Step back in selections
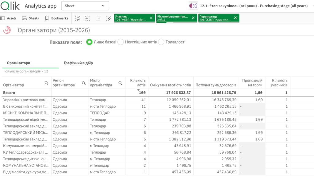 click(x=88, y=18)
